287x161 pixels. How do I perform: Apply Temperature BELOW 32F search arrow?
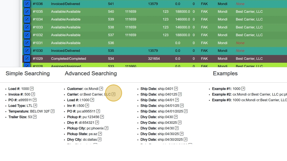[53, 111]
